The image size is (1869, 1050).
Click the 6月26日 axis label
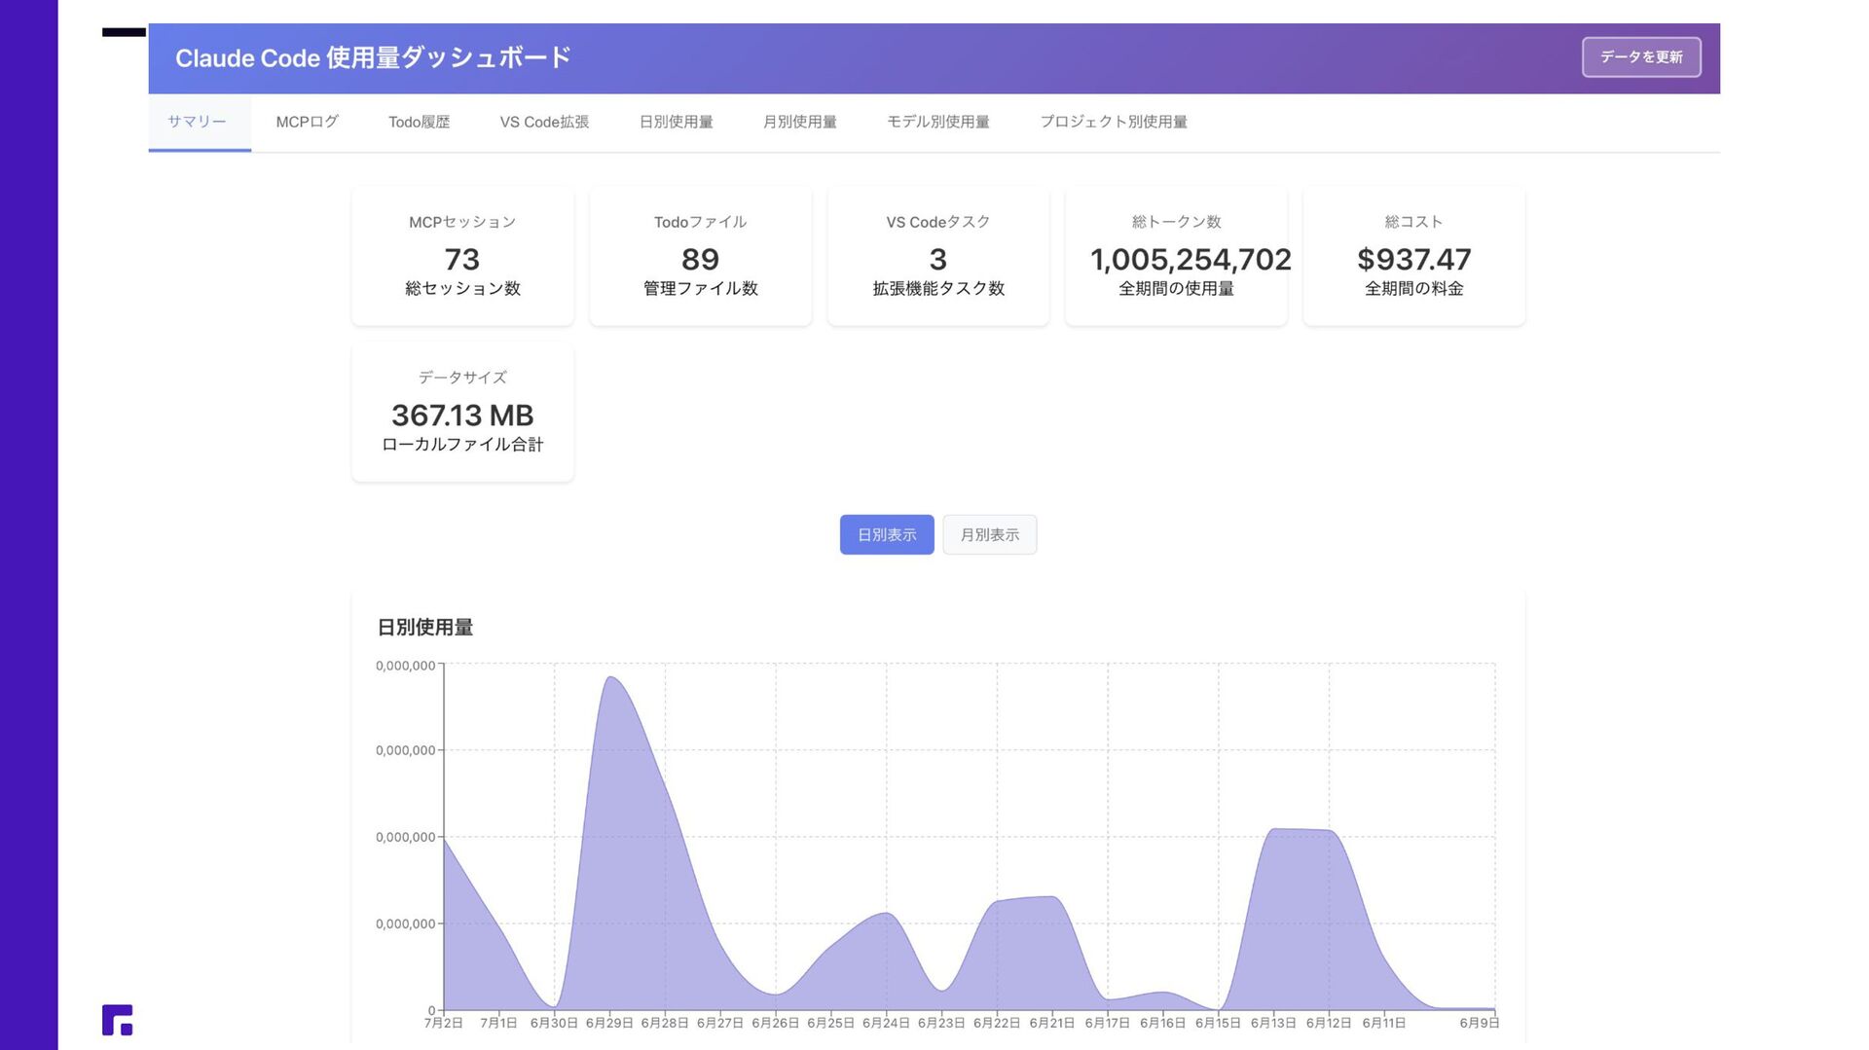tap(775, 1023)
